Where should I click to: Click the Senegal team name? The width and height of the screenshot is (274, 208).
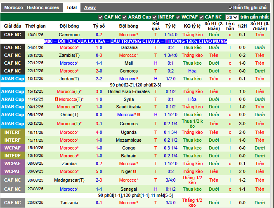pos(129,189)
